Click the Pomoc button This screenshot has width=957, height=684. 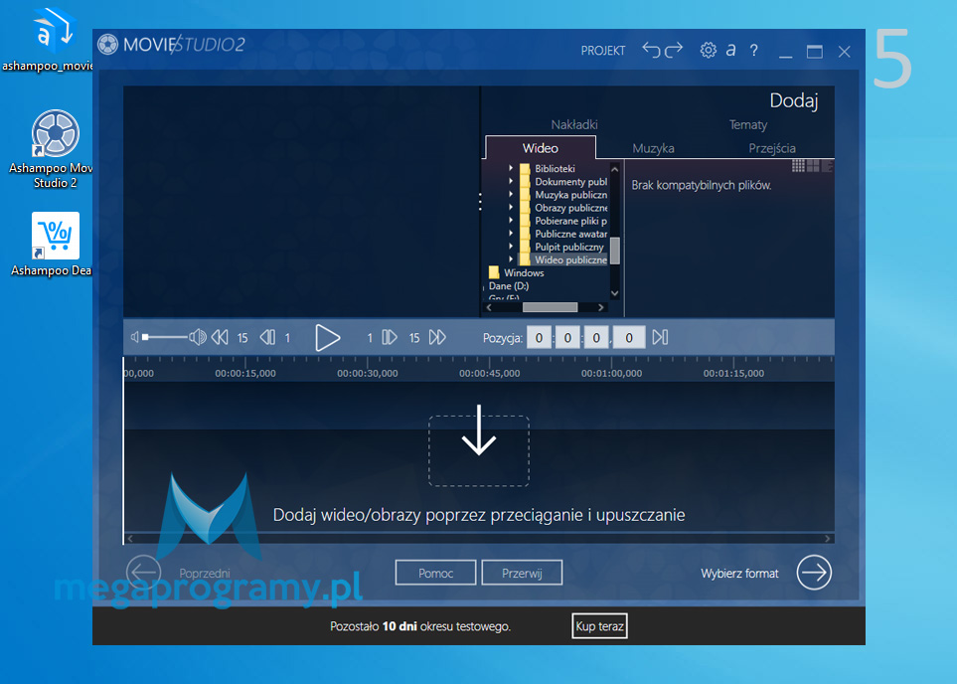tap(436, 573)
